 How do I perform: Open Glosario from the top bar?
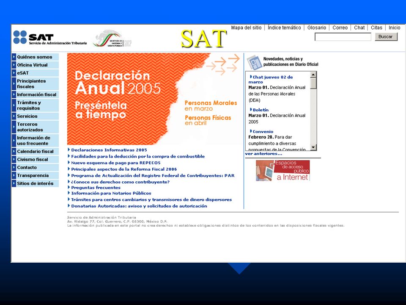[x=317, y=28]
